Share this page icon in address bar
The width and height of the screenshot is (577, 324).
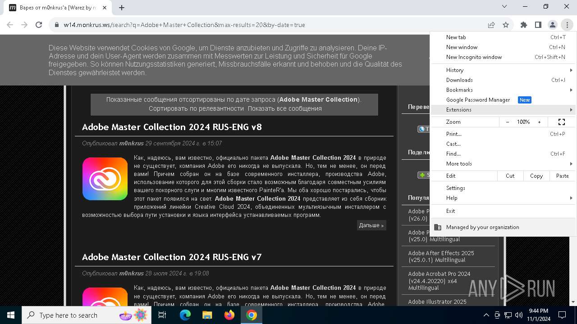click(x=491, y=25)
